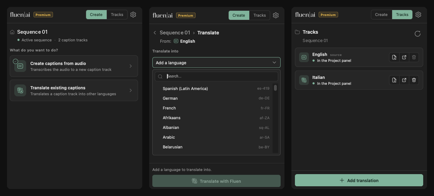The image size is (434, 196).
Task: Click the English source language label
Action: (x=188, y=41)
